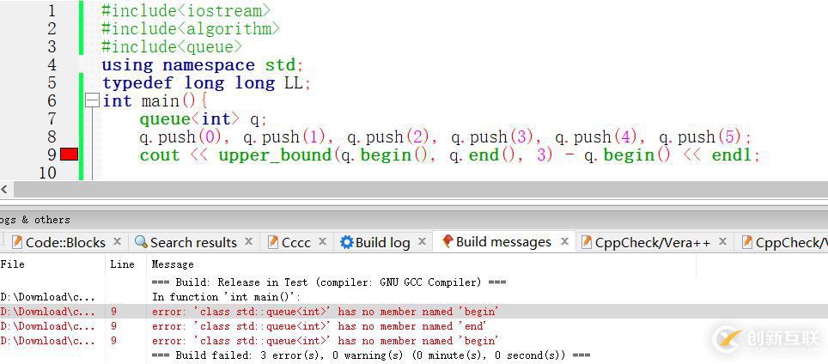Select the highlighted 'begin' error row
Viewport: 828px width, 364px height.
click(414, 312)
